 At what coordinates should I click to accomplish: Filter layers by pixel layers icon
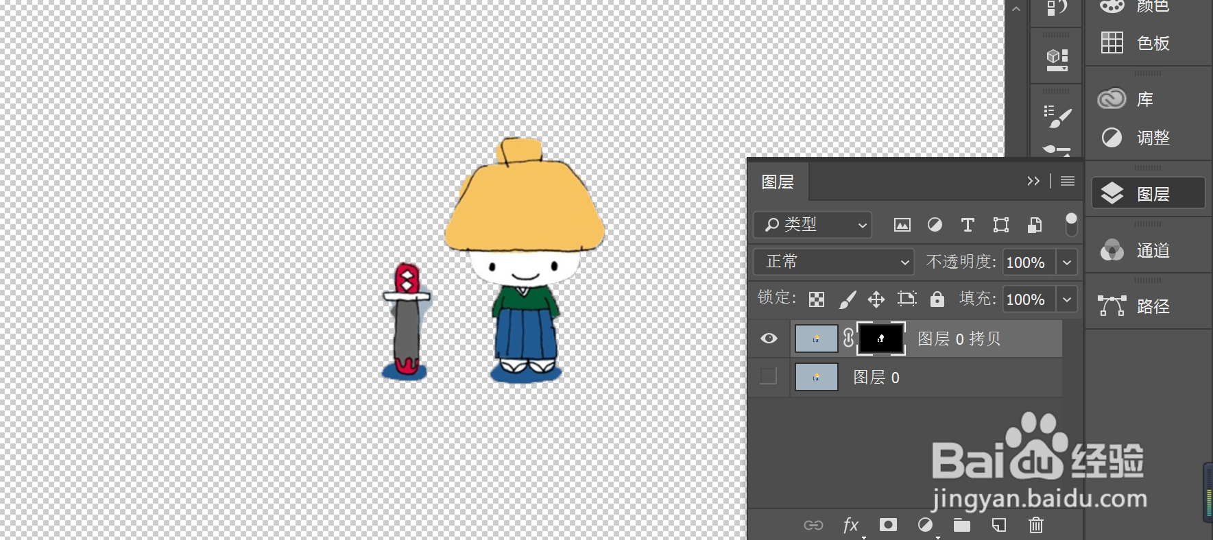click(x=902, y=225)
